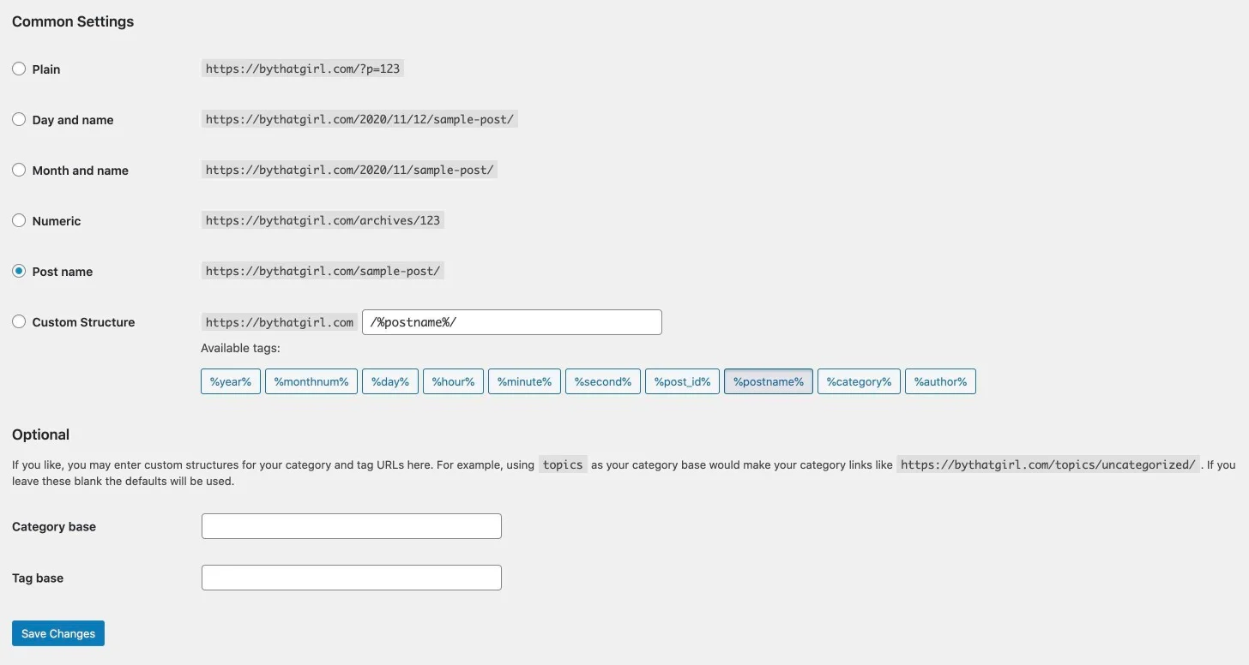Screen dimensions: 1249x665
Task: Click the custom structure text field
Action: pyautogui.click(x=512, y=321)
